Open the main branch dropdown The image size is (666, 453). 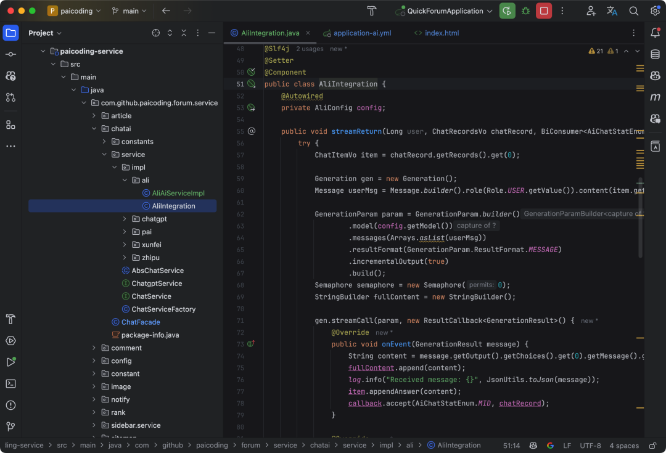(x=129, y=11)
